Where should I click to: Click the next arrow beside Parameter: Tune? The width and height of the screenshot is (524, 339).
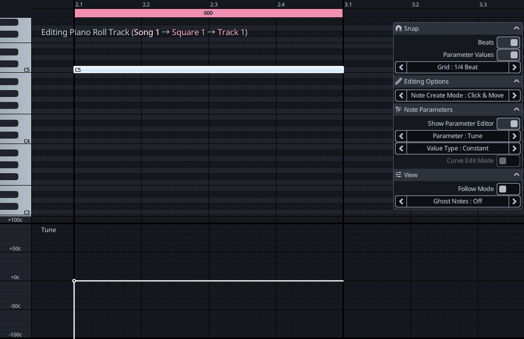coord(515,136)
